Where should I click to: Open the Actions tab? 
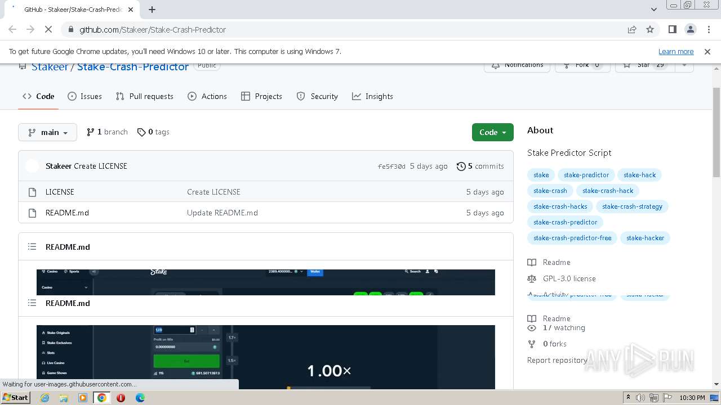pos(207,96)
